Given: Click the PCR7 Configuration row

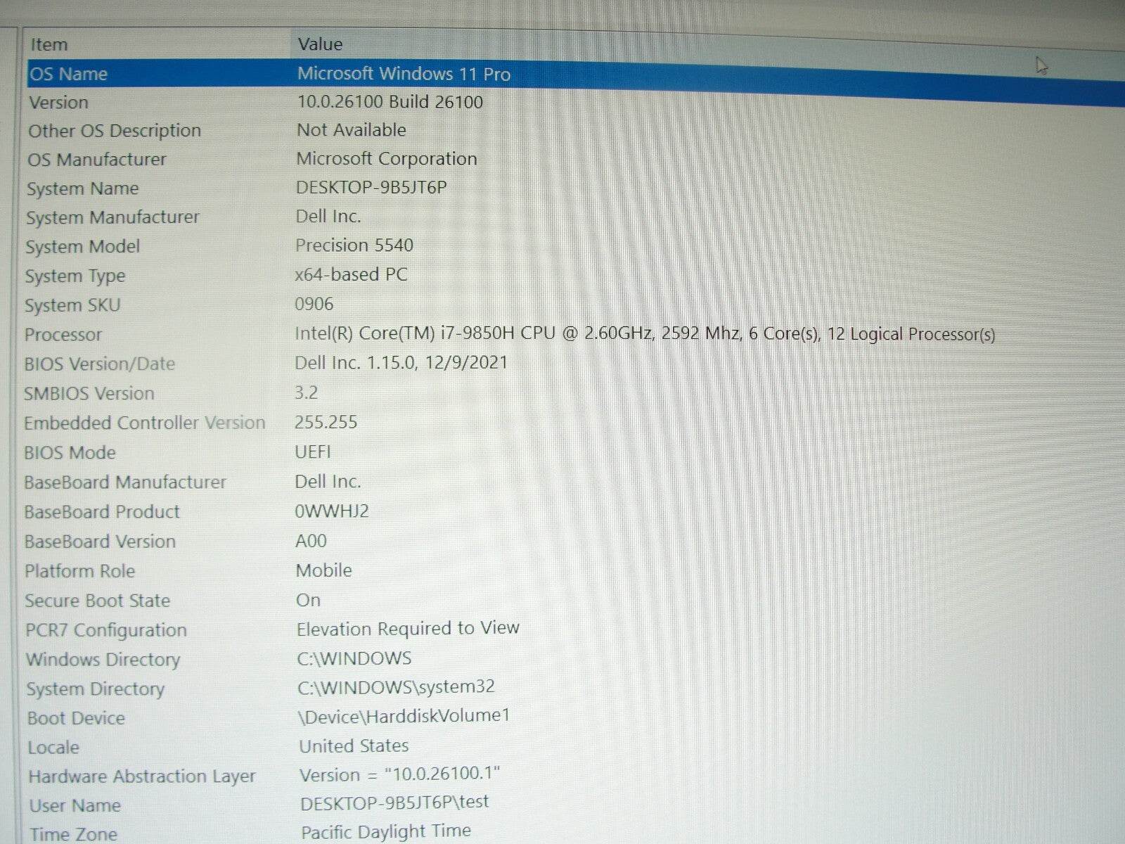Looking at the screenshot, I should click(x=106, y=630).
